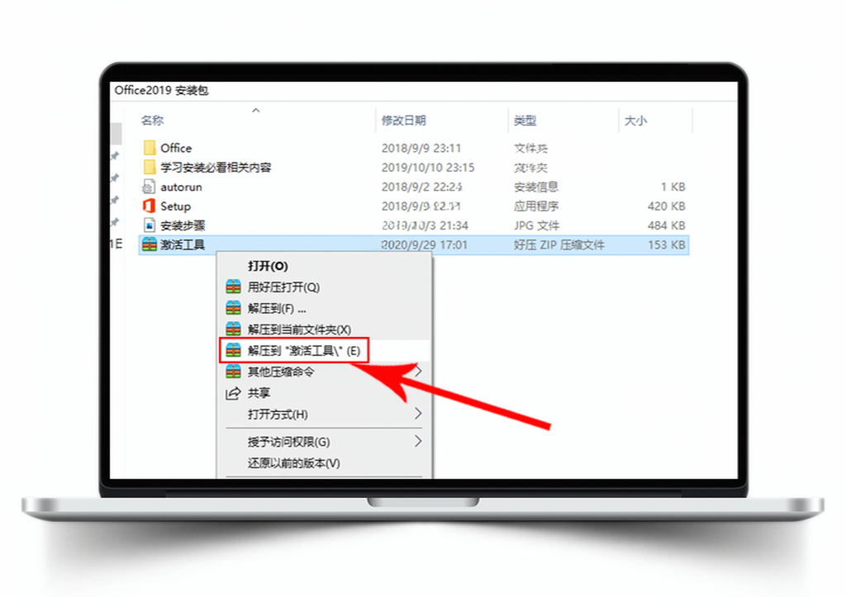Click the icon beside 解压到当前文件夹(X)
The image size is (846, 597).
[x=233, y=329]
